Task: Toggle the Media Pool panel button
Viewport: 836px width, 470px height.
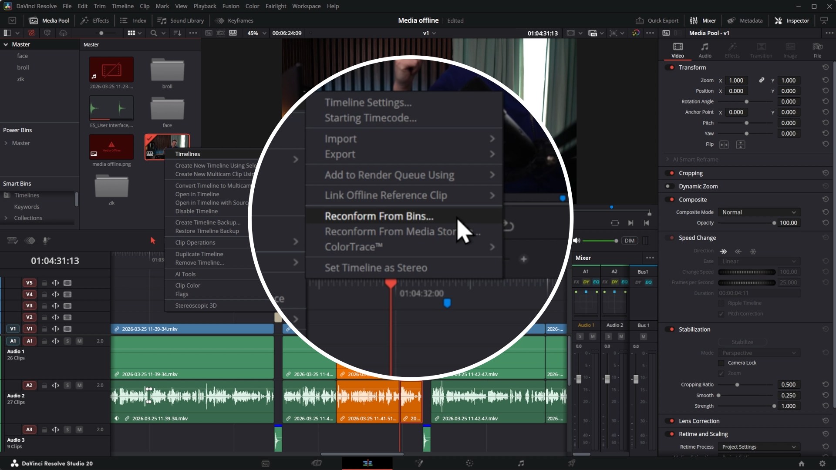Action: [49, 20]
